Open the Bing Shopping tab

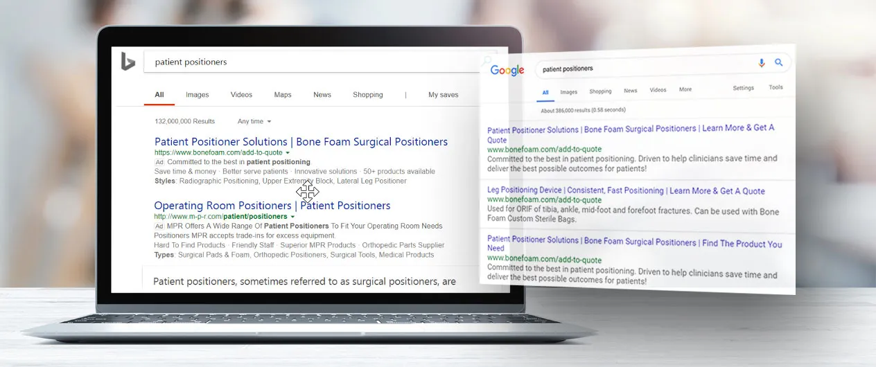368,95
